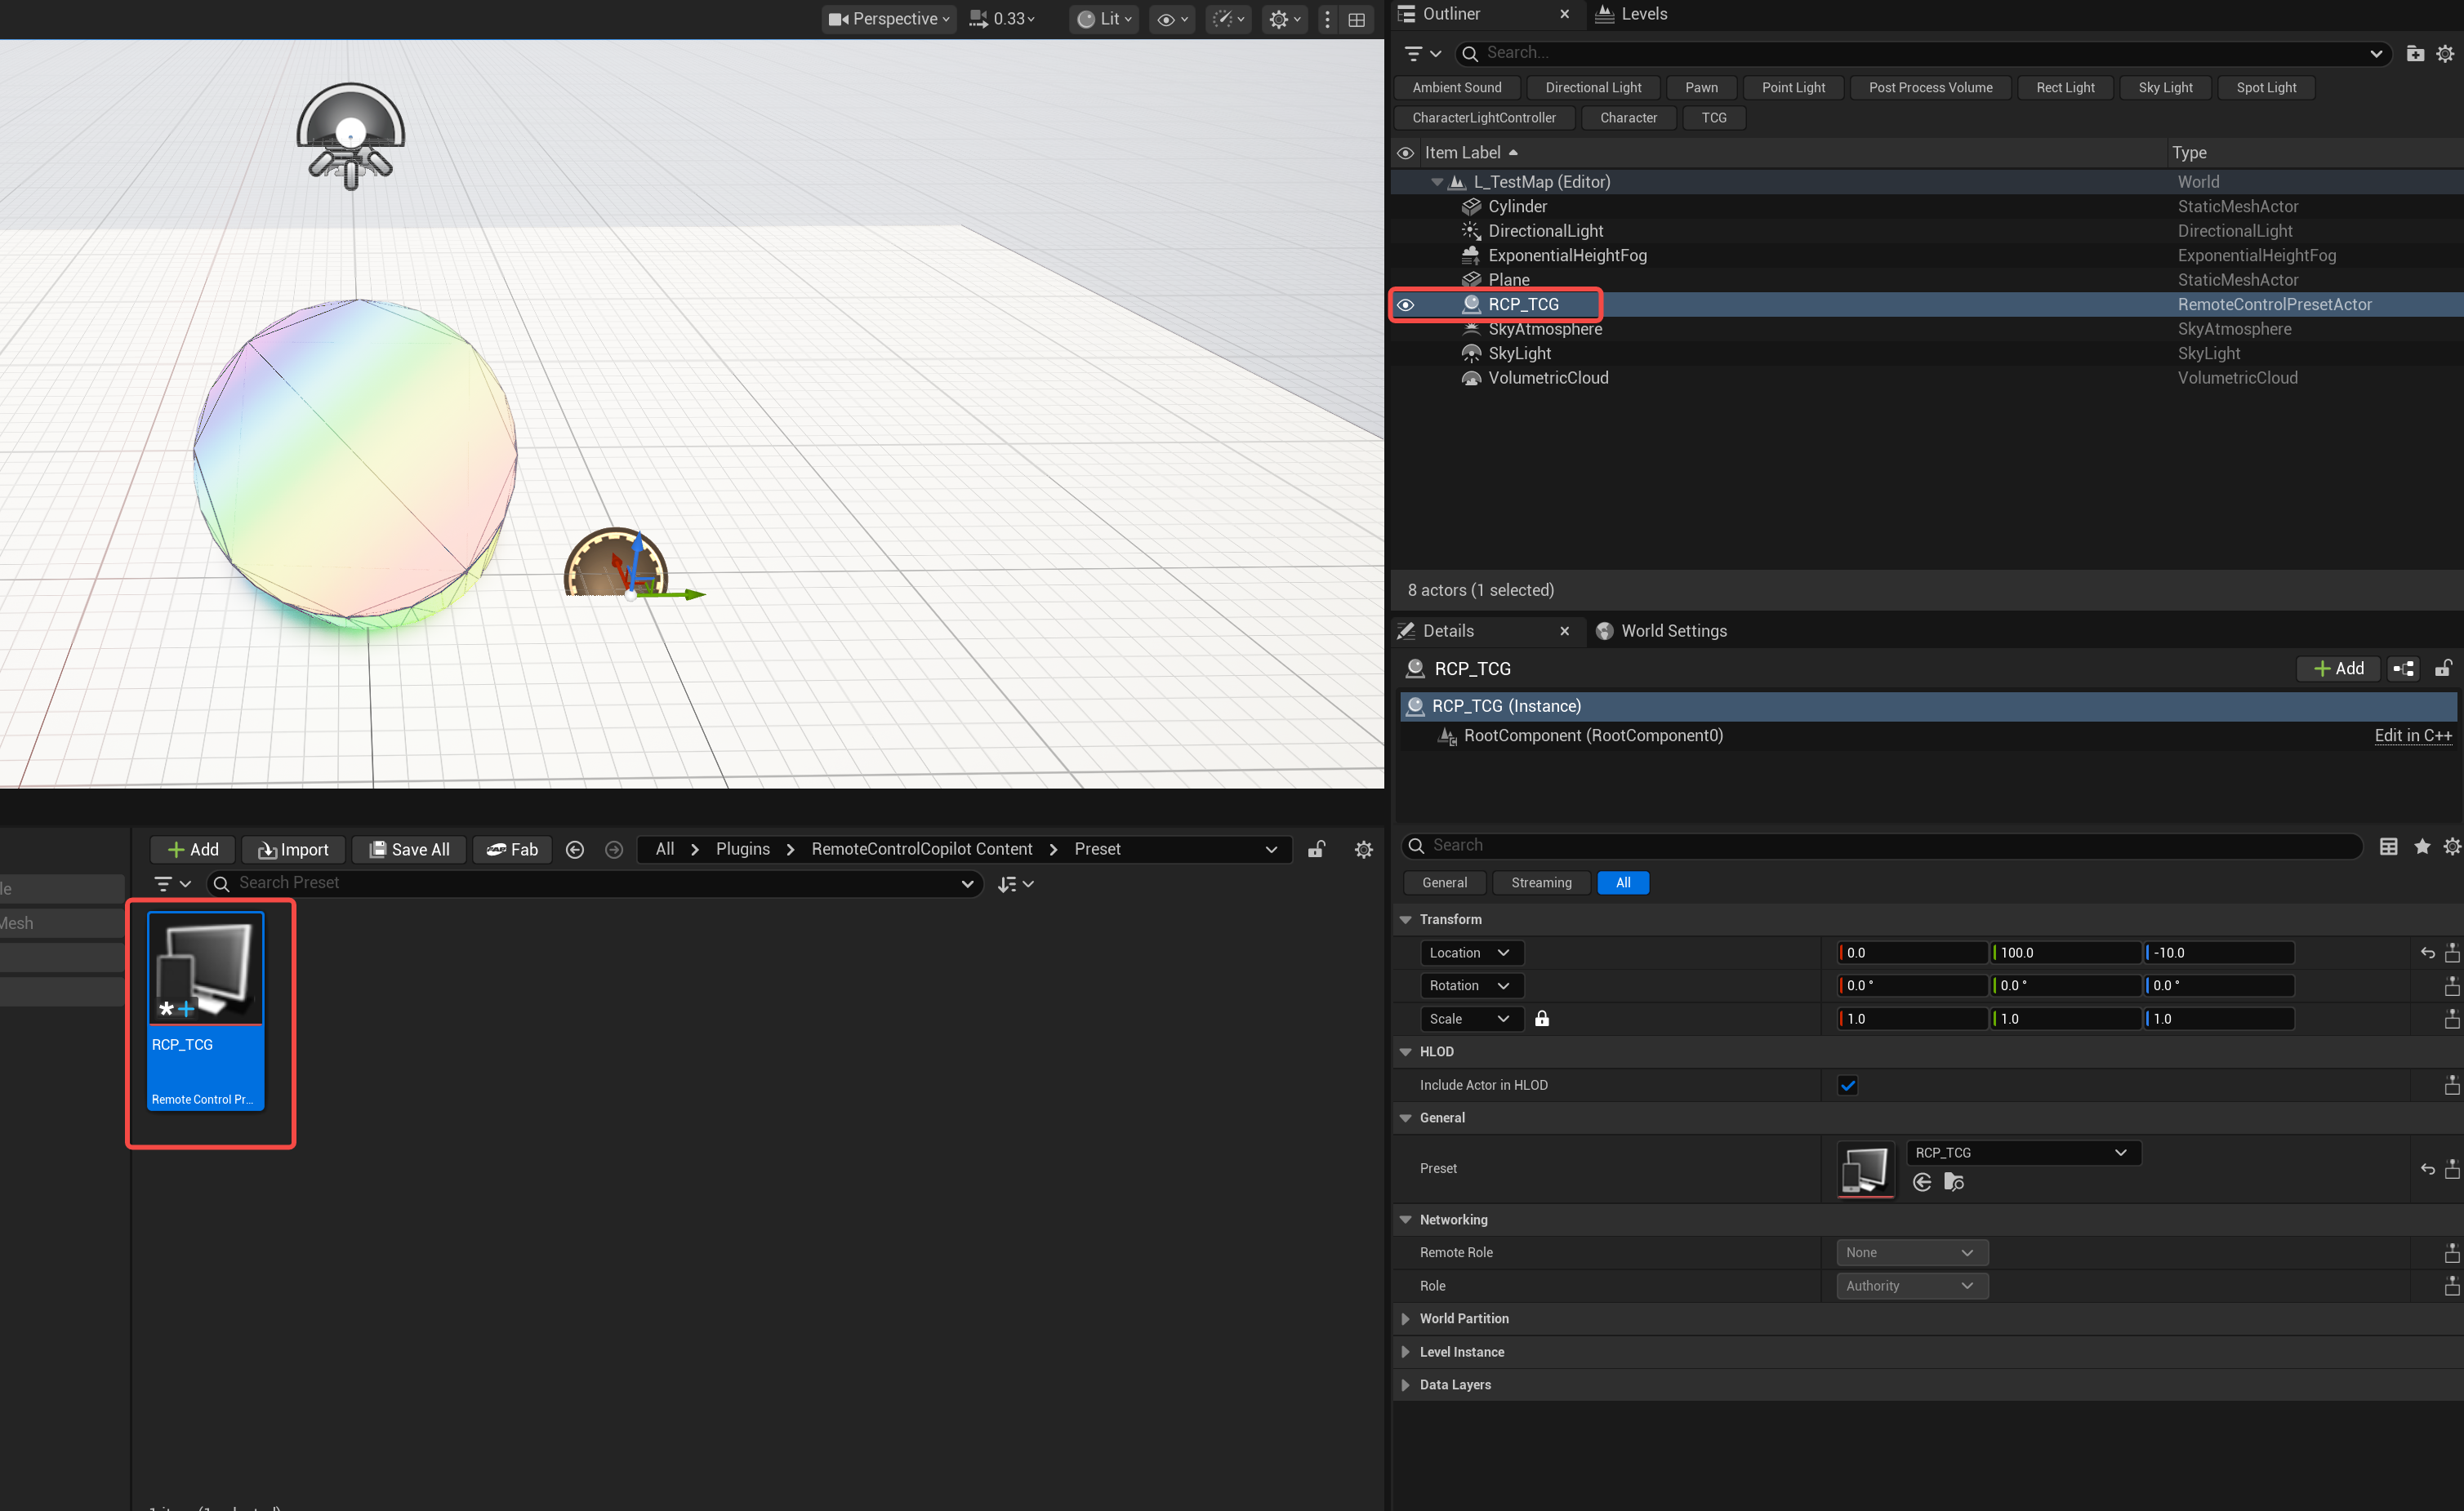This screenshot has height=1511, width=2464.
Task: Open Content Browser settings gear
Action: pos(1363,850)
